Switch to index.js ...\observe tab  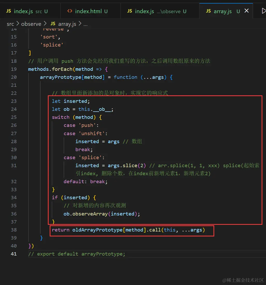(x=160, y=11)
